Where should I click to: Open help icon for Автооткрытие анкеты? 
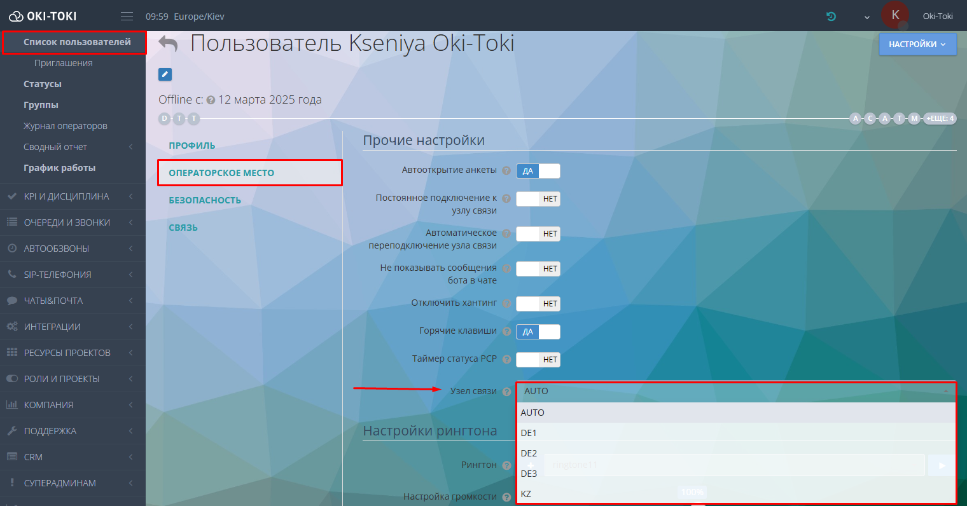tap(506, 170)
